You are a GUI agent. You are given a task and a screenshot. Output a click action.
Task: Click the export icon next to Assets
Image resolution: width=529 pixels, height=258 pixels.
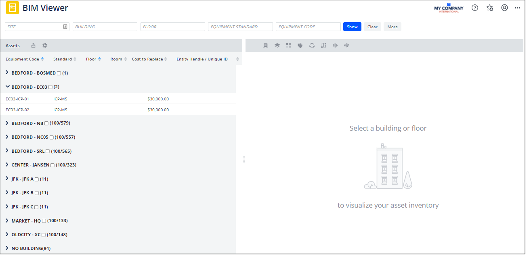34,46
